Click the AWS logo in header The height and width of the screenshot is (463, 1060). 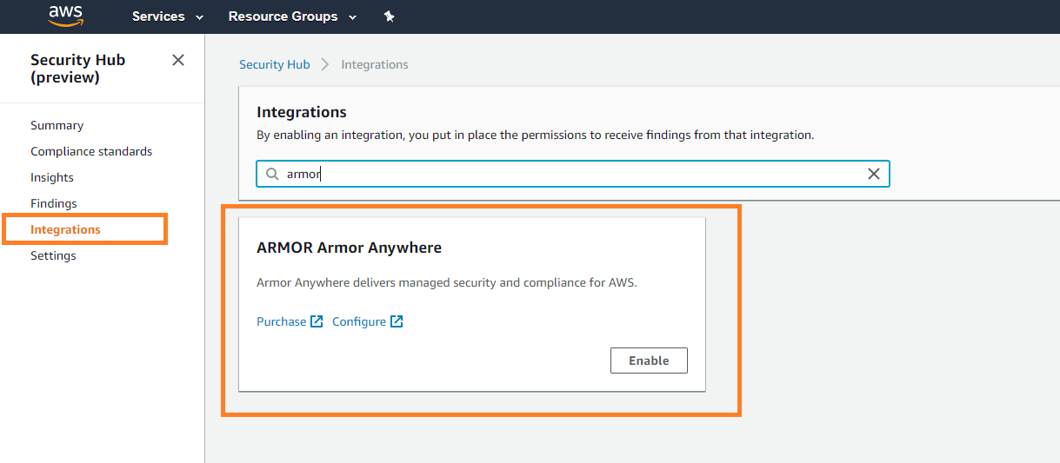[65, 16]
